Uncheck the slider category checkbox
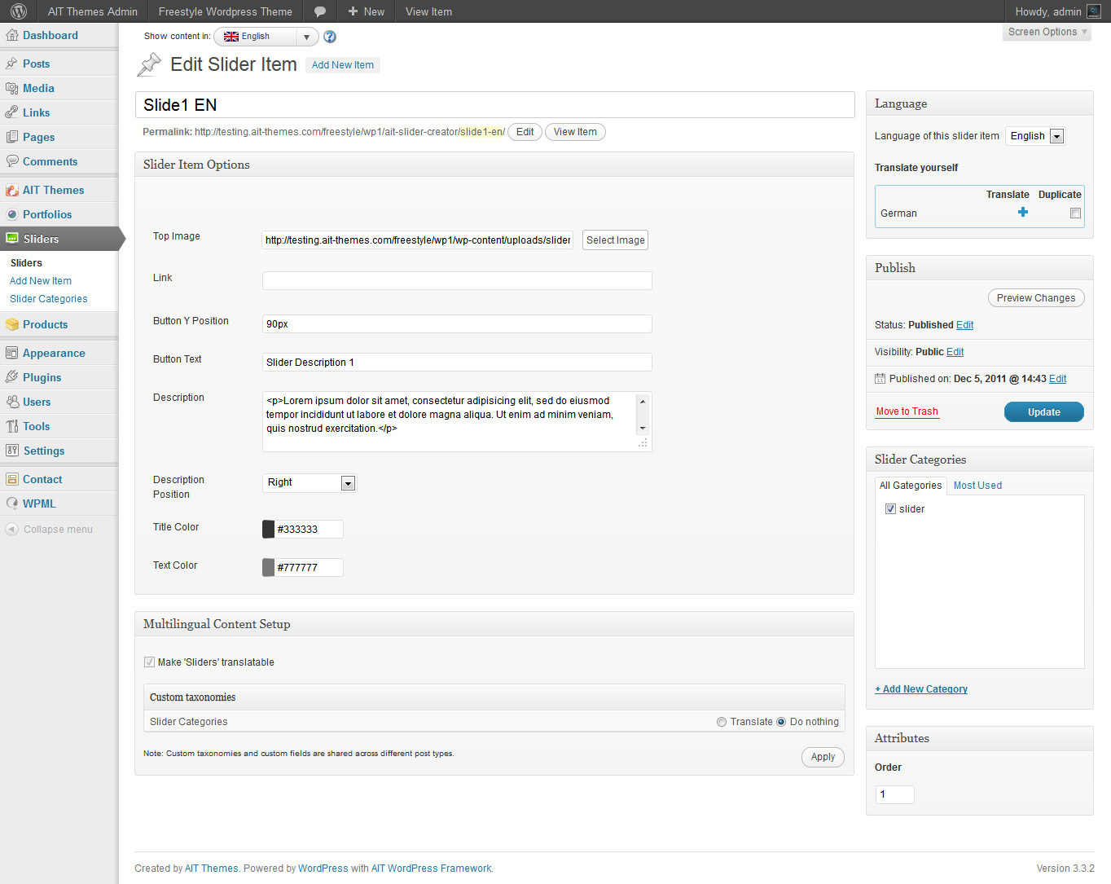The image size is (1111, 884). [890, 509]
